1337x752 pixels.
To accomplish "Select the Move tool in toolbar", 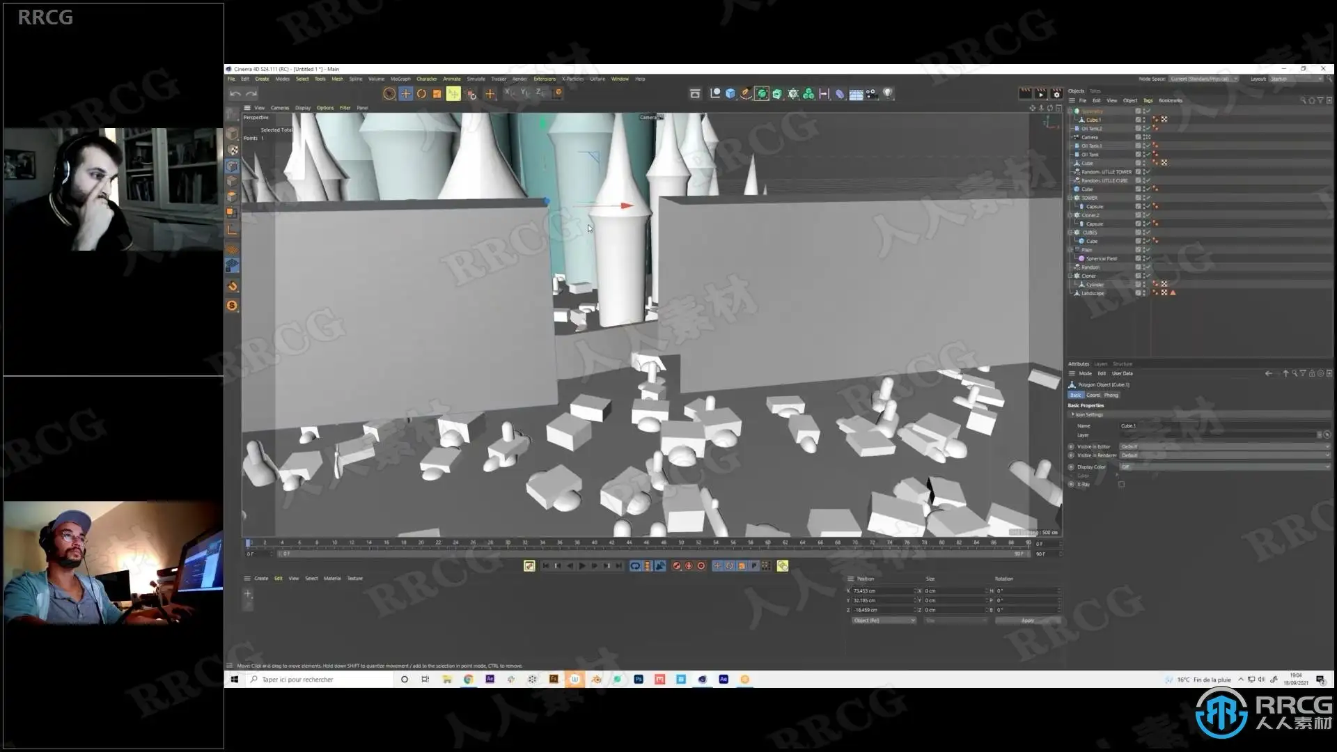I will tap(405, 93).
